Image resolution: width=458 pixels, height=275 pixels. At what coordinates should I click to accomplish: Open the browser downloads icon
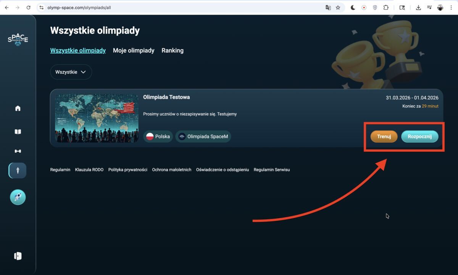(418, 8)
